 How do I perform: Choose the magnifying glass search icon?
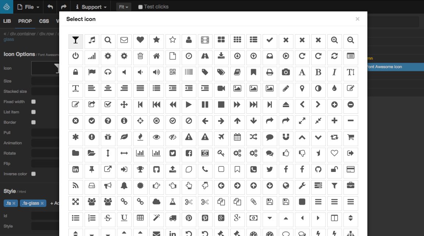coord(108,40)
